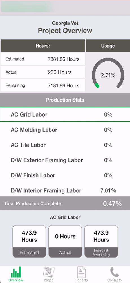The height and width of the screenshot is (283, 130).
Task: Tap the Actual 200 Hours row
Action: click(x=42, y=72)
